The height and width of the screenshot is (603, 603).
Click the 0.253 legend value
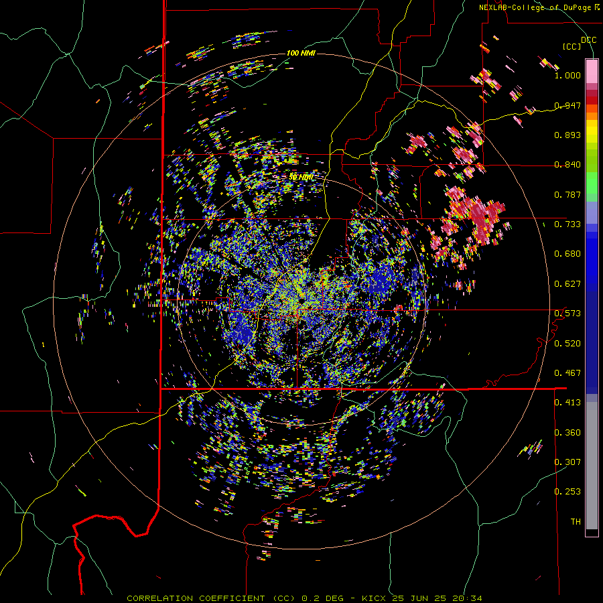click(x=567, y=492)
